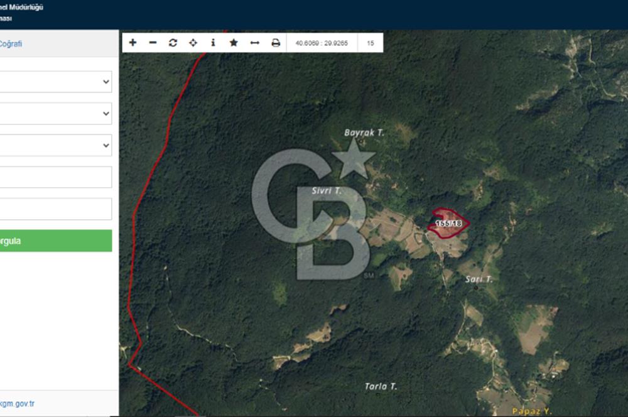
Task: Click the coordinate display 40.6069 : 29.9265
Action: pyautogui.click(x=320, y=43)
